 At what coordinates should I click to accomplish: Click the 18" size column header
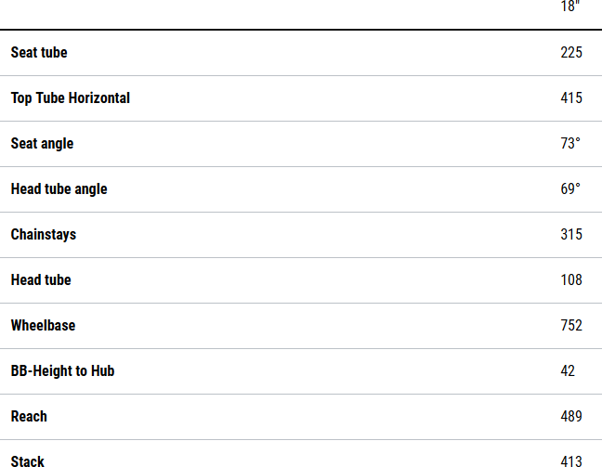pyautogui.click(x=570, y=6)
